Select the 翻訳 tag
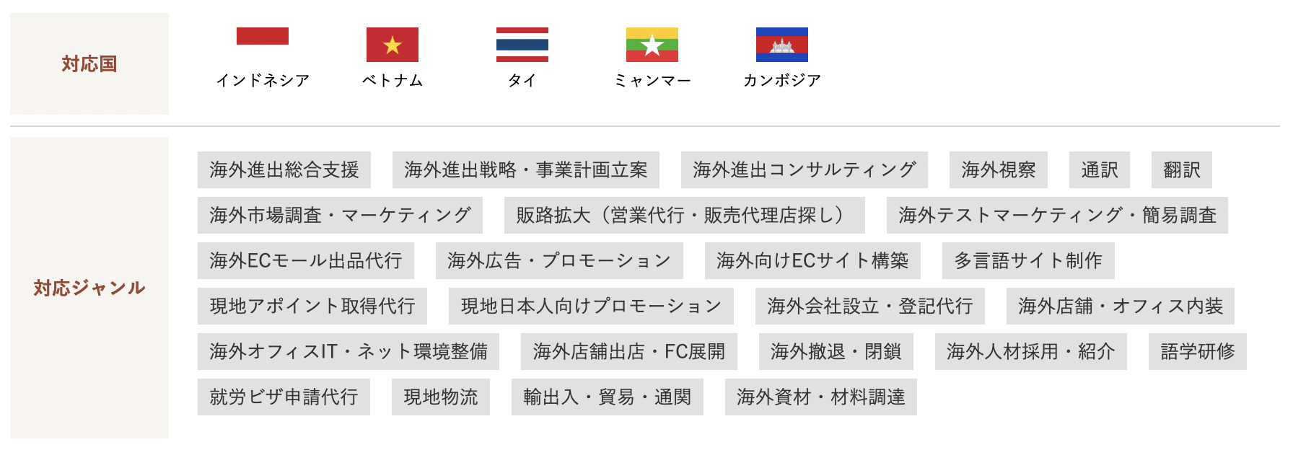 pos(1182,169)
